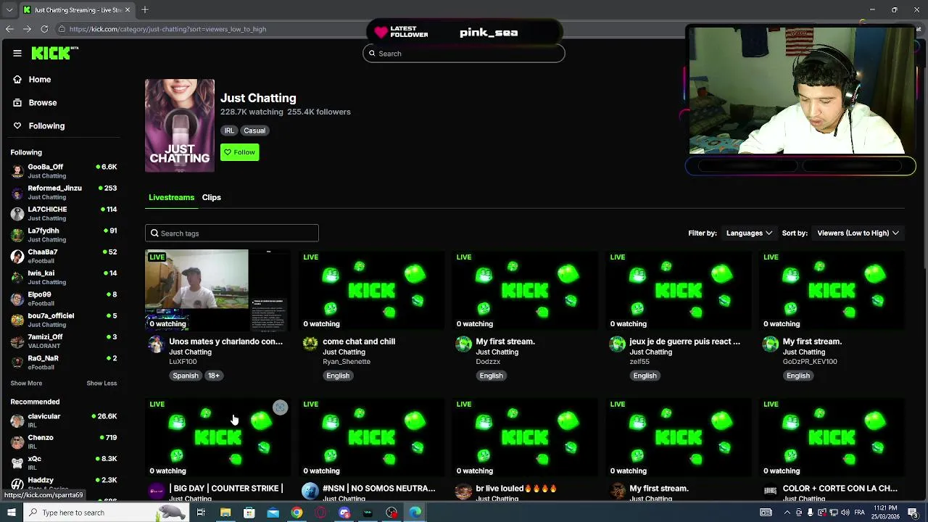928x522 pixels.
Task: Open a new browser tab
Action: click(x=145, y=9)
